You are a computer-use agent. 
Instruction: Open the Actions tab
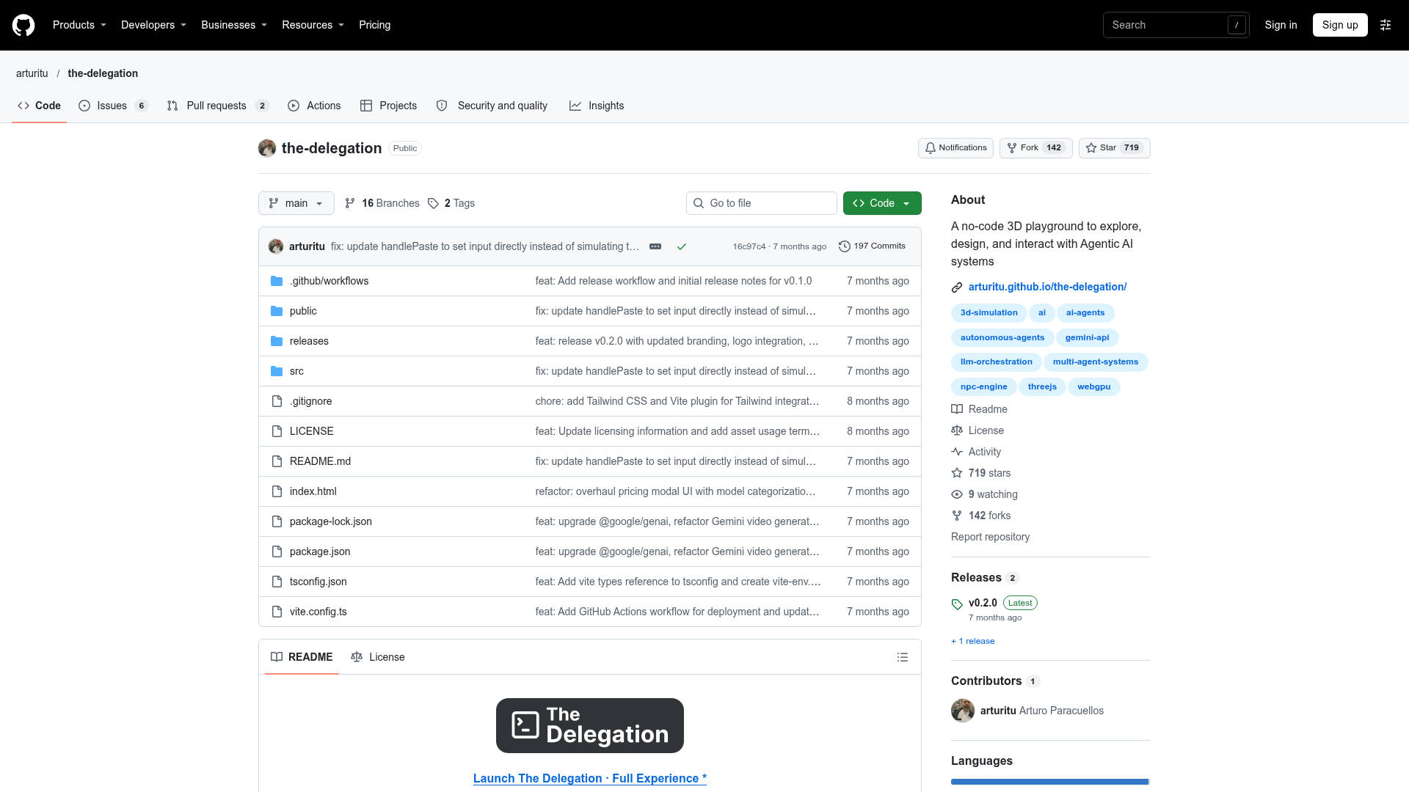[314, 106]
